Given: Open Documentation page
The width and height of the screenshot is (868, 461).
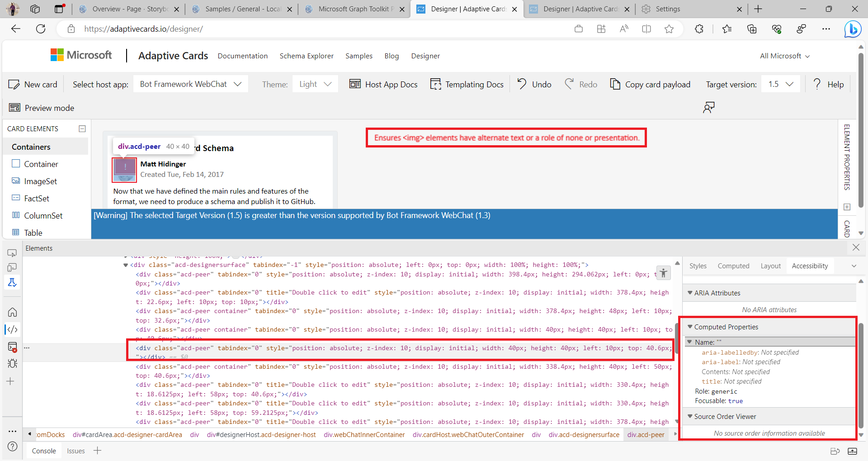Looking at the screenshot, I should coord(243,56).
